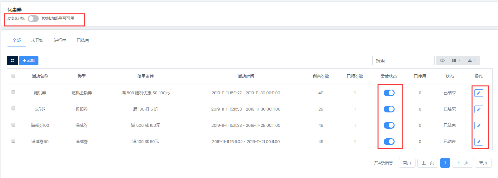Image resolution: width=498 pixels, height=178 pixels.
Task: Switch to the 进行中 tab
Action: [60, 41]
